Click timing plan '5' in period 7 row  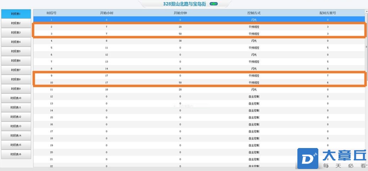tap(328, 62)
